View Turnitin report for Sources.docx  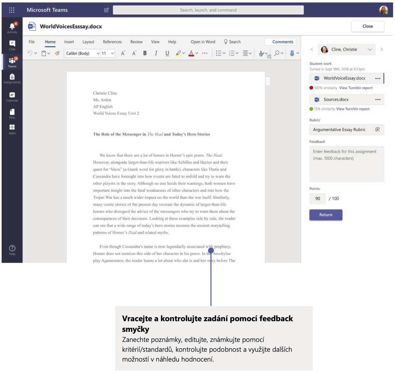coord(353,109)
